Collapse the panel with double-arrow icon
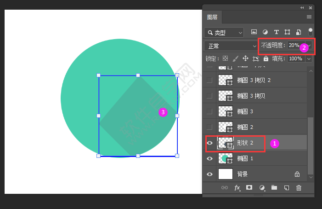The image size is (322, 209). pyautogui.click(x=302, y=8)
